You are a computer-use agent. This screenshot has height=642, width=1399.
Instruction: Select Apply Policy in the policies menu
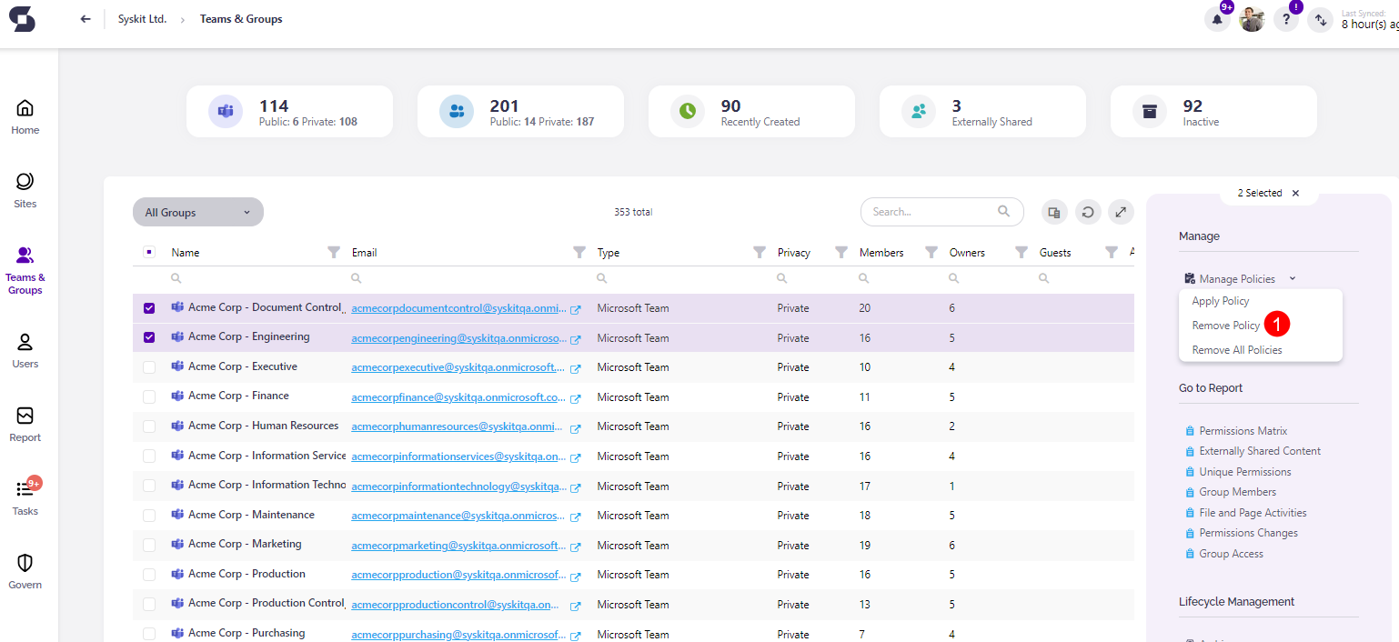point(1220,300)
